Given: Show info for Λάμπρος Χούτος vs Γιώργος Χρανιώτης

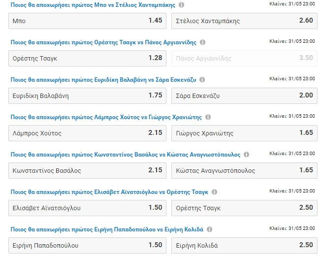Looking at the screenshot, I should tap(208, 117).
